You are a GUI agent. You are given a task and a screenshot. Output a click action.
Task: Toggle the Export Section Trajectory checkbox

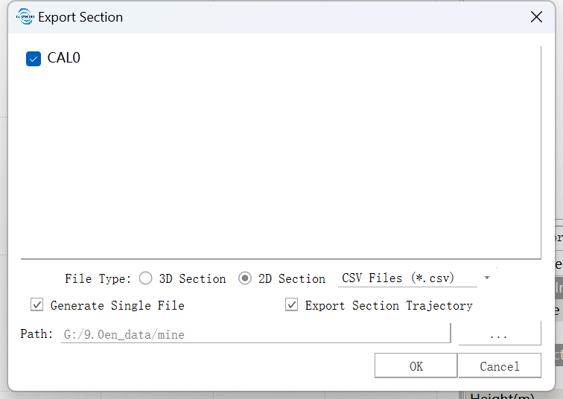tap(292, 304)
